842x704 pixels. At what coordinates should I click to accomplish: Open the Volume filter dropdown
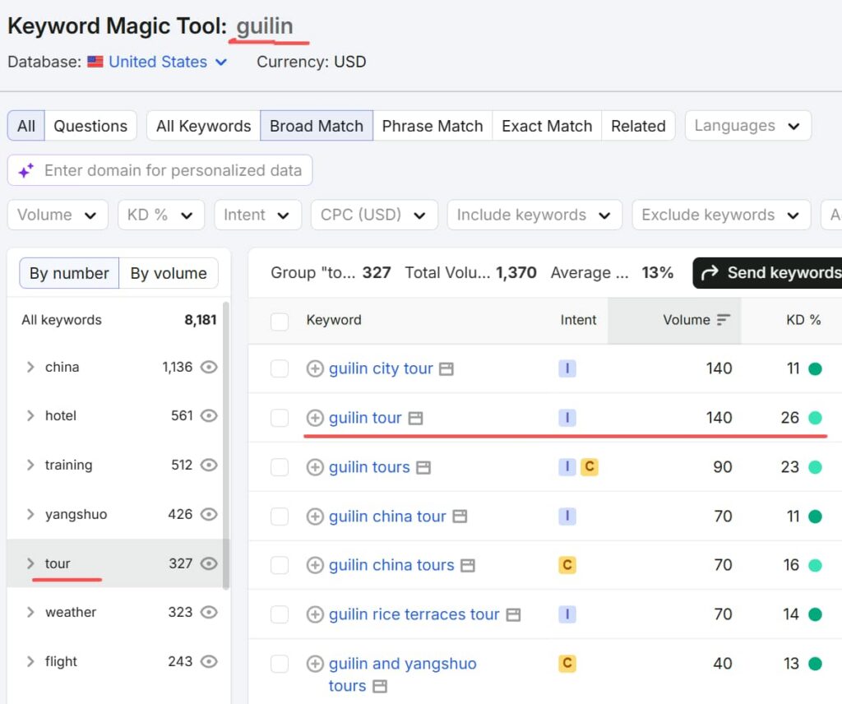point(58,215)
